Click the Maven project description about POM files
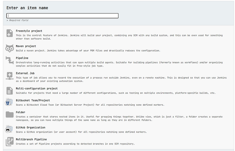235x151 pixels. [x=88, y=51]
